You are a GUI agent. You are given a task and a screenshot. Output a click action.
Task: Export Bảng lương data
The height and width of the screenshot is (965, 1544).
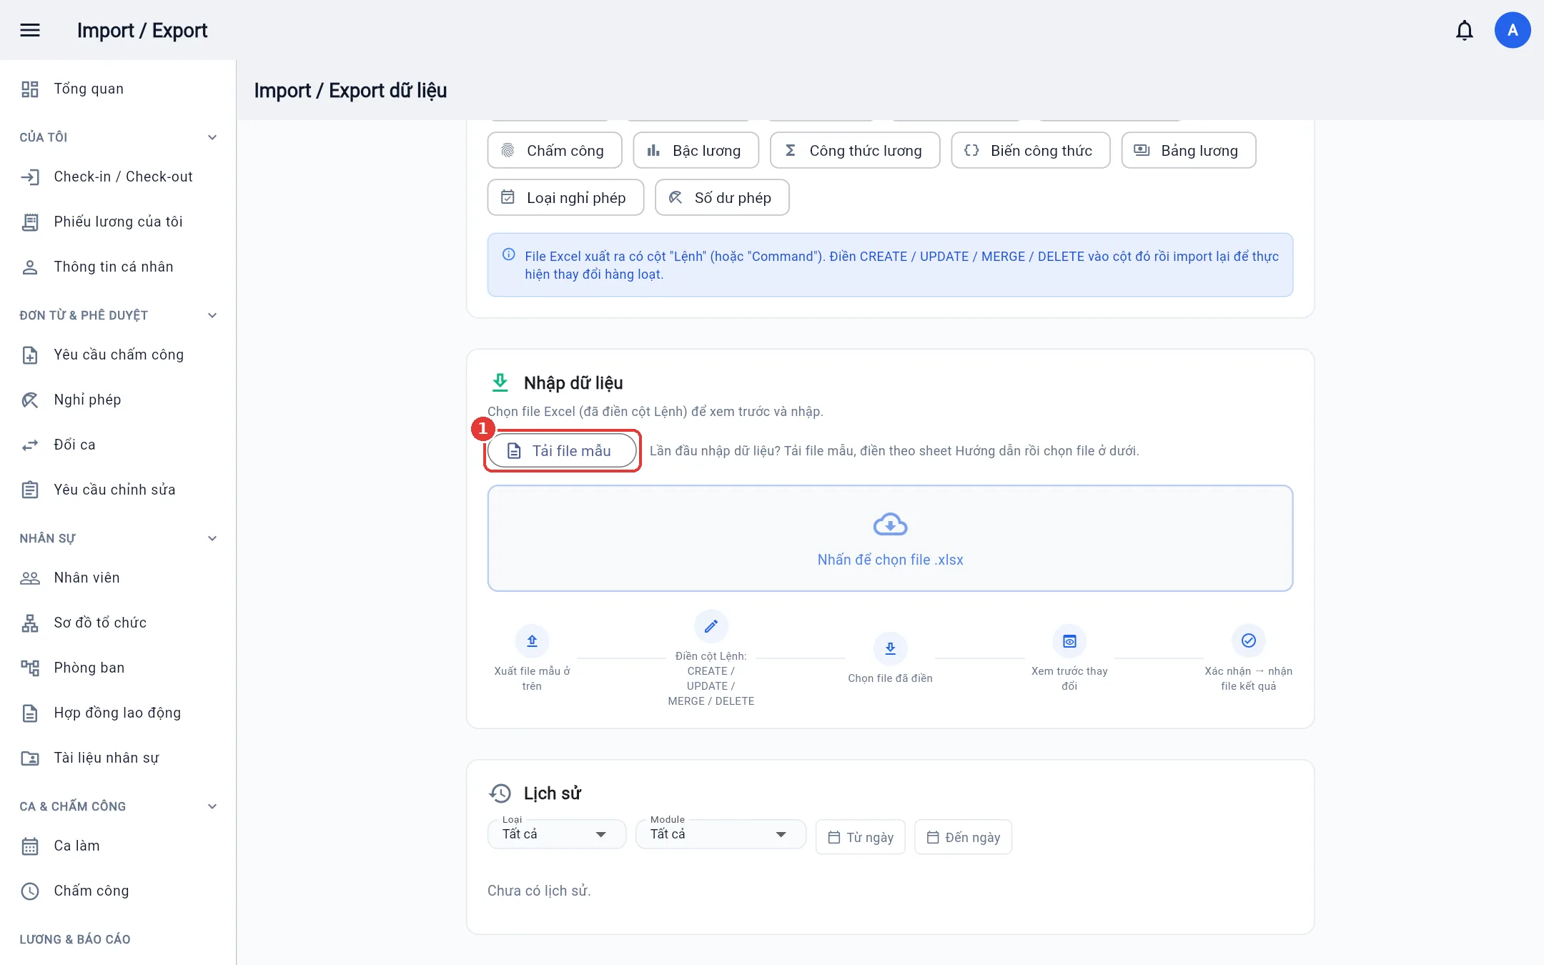click(1189, 150)
